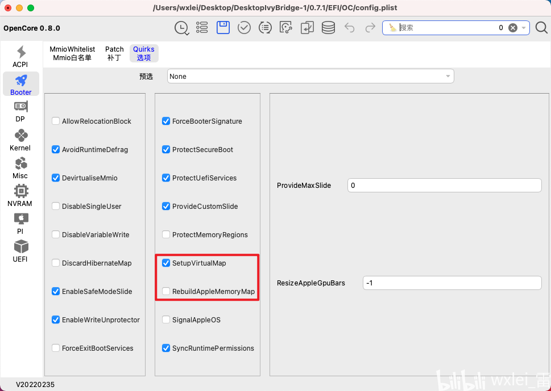Click the OpenCore 0.8.0 label
551x391 pixels.
[x=32, y=28]
